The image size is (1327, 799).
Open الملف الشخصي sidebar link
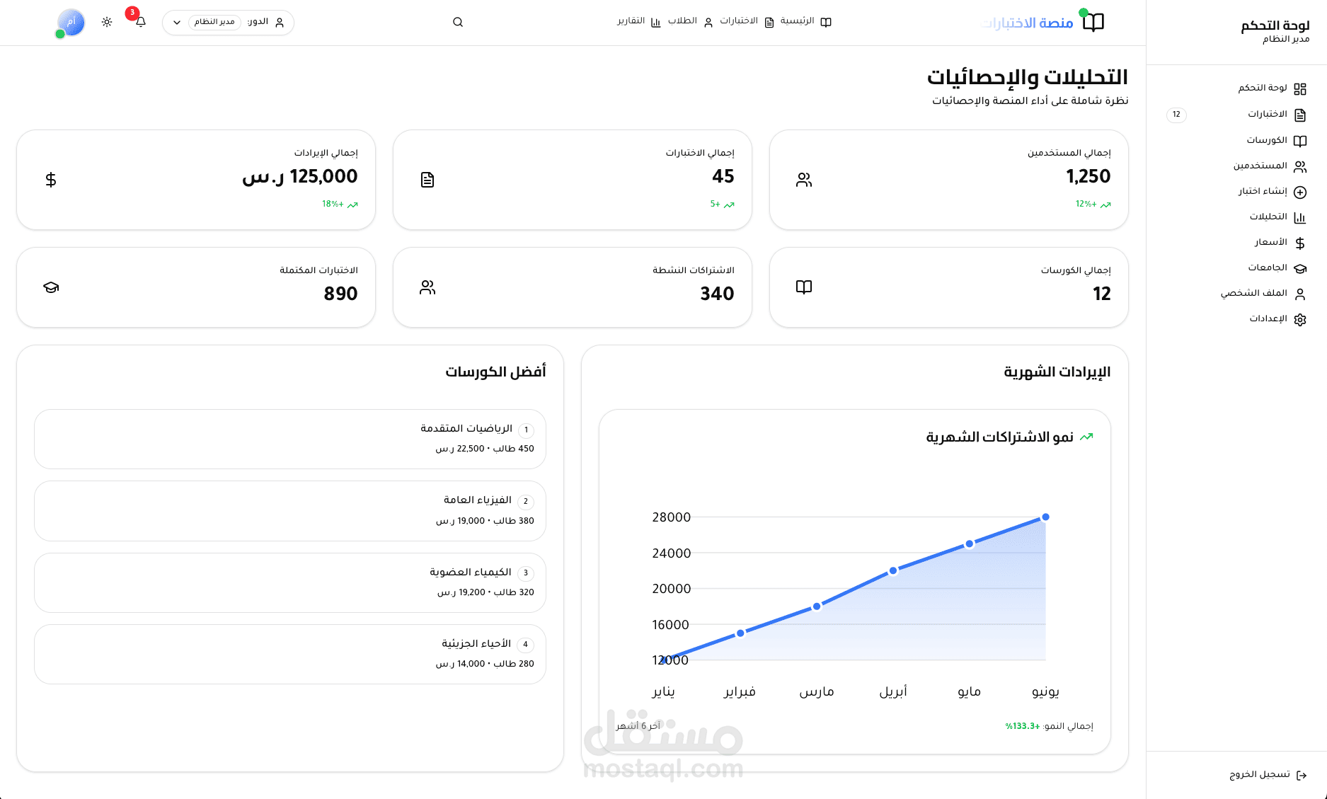point(1263,294)
